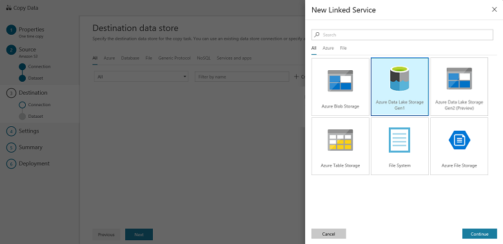Click the Azure File Storage label
Image resolution: width=503 pixels, height=244 pixels.
pos(459,165)
